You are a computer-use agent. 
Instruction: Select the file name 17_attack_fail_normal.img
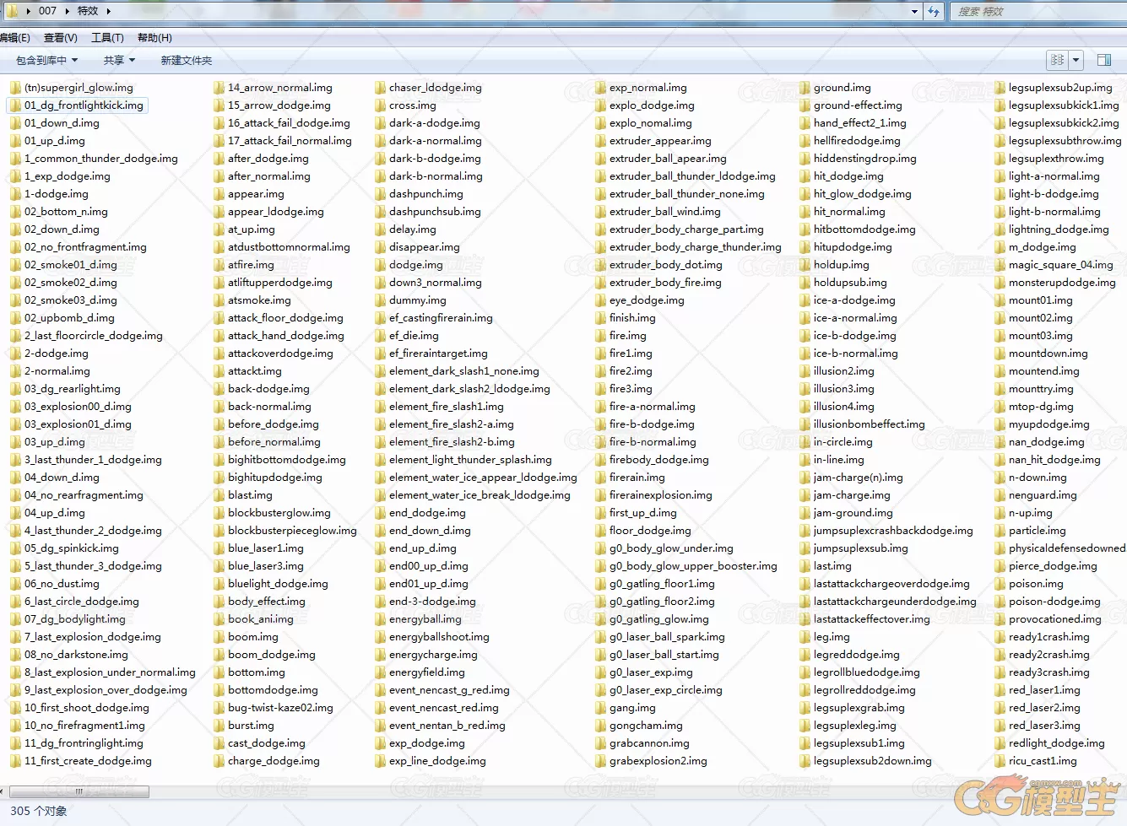pyautogui.click(x=290, y=141)
